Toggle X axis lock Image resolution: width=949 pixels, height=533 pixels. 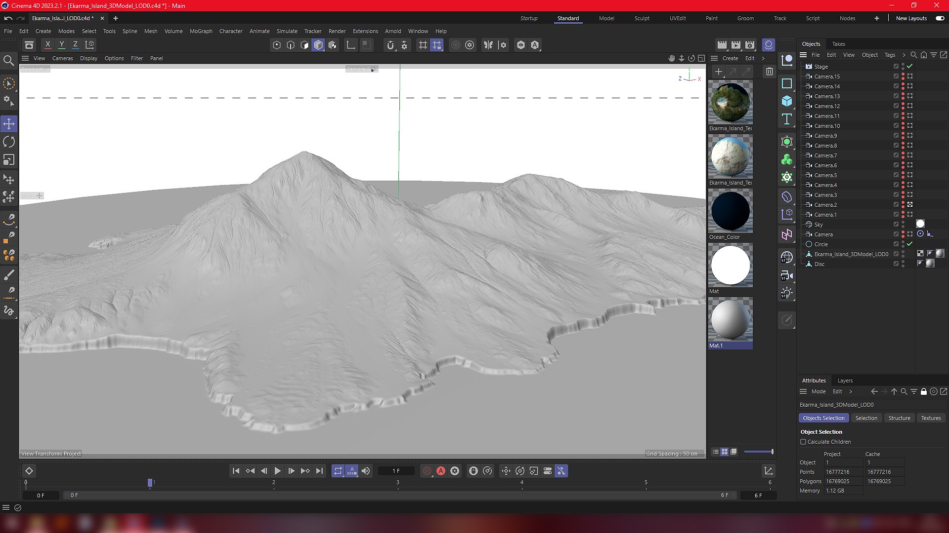[x=47, y=44]
